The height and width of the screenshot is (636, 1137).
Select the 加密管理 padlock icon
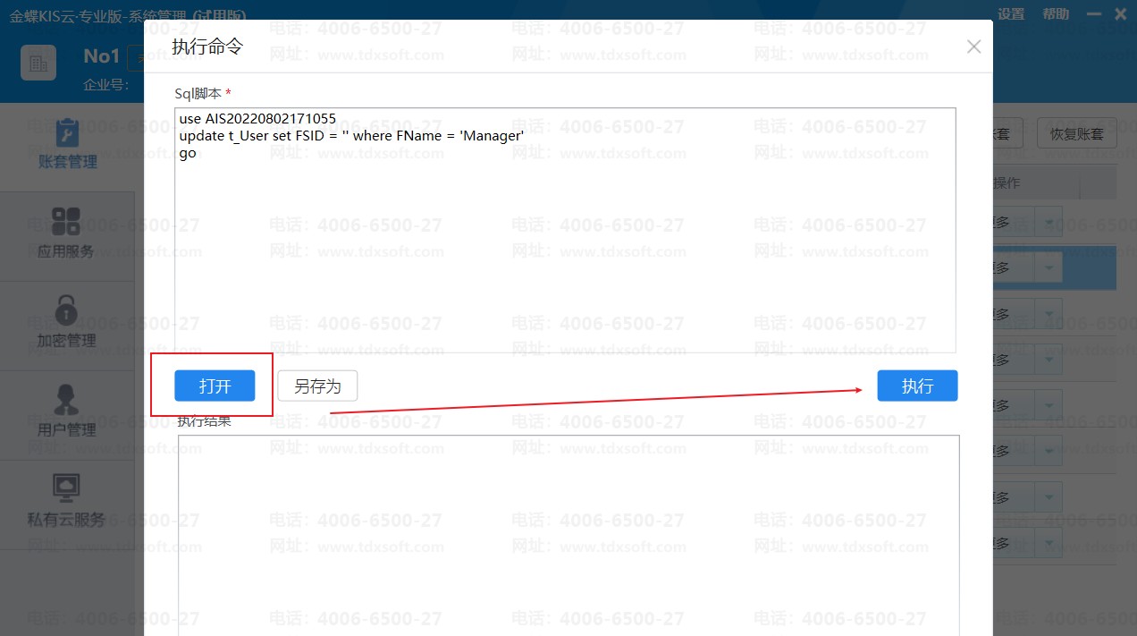pos(66,310)
